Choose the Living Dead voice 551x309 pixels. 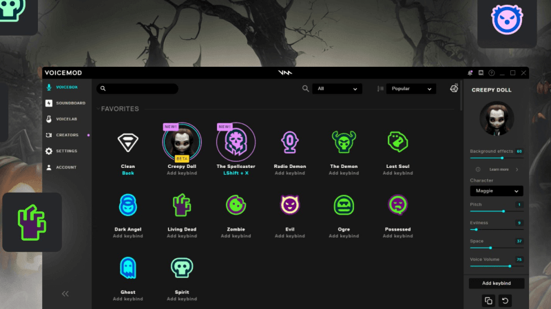182,204
